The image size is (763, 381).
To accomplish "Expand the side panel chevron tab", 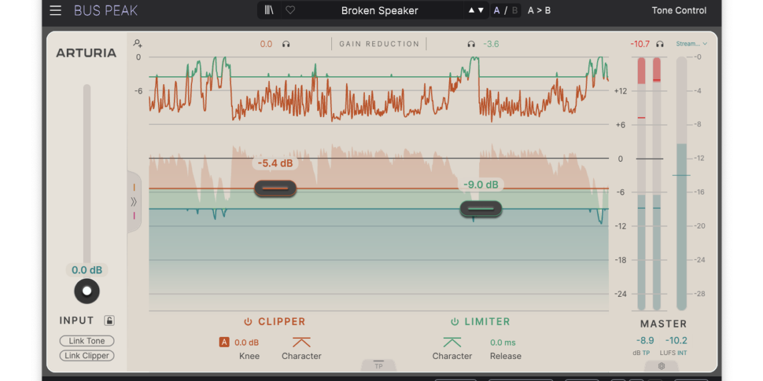I will 134,201.
